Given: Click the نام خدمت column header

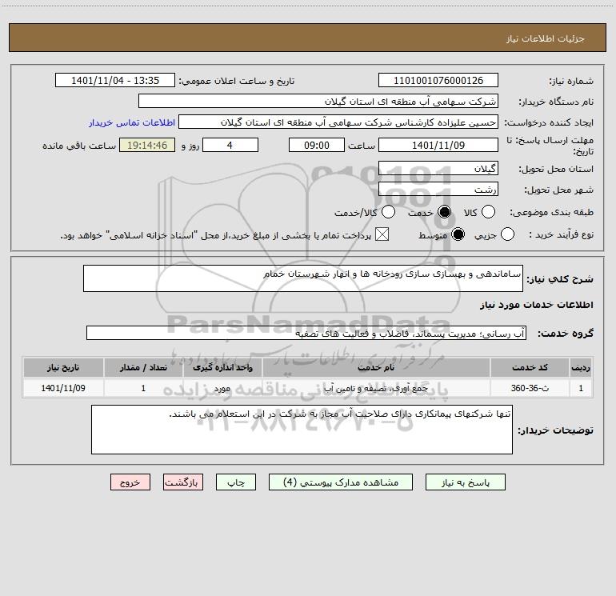Looking at the screenshot, I should coord(376,367).
